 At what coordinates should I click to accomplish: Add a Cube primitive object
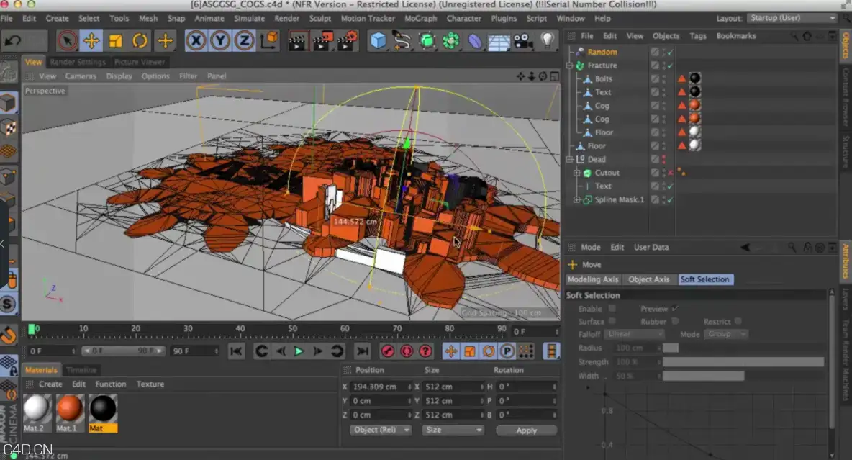click(378, 41)
